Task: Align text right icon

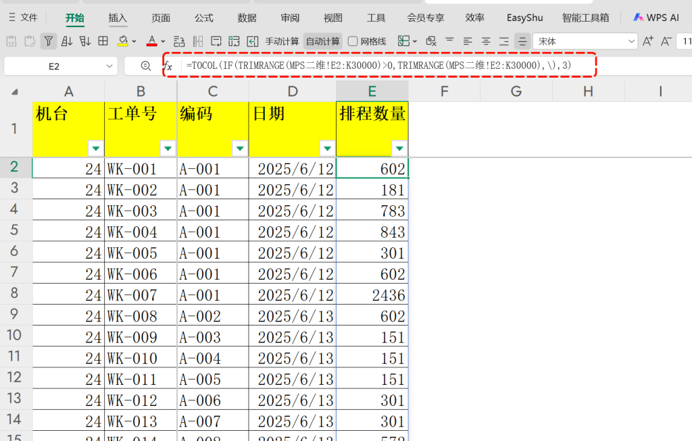Action: click(504, 41)
